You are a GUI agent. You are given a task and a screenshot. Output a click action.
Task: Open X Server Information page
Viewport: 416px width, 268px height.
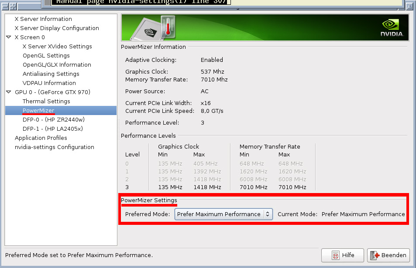(43, 19)
